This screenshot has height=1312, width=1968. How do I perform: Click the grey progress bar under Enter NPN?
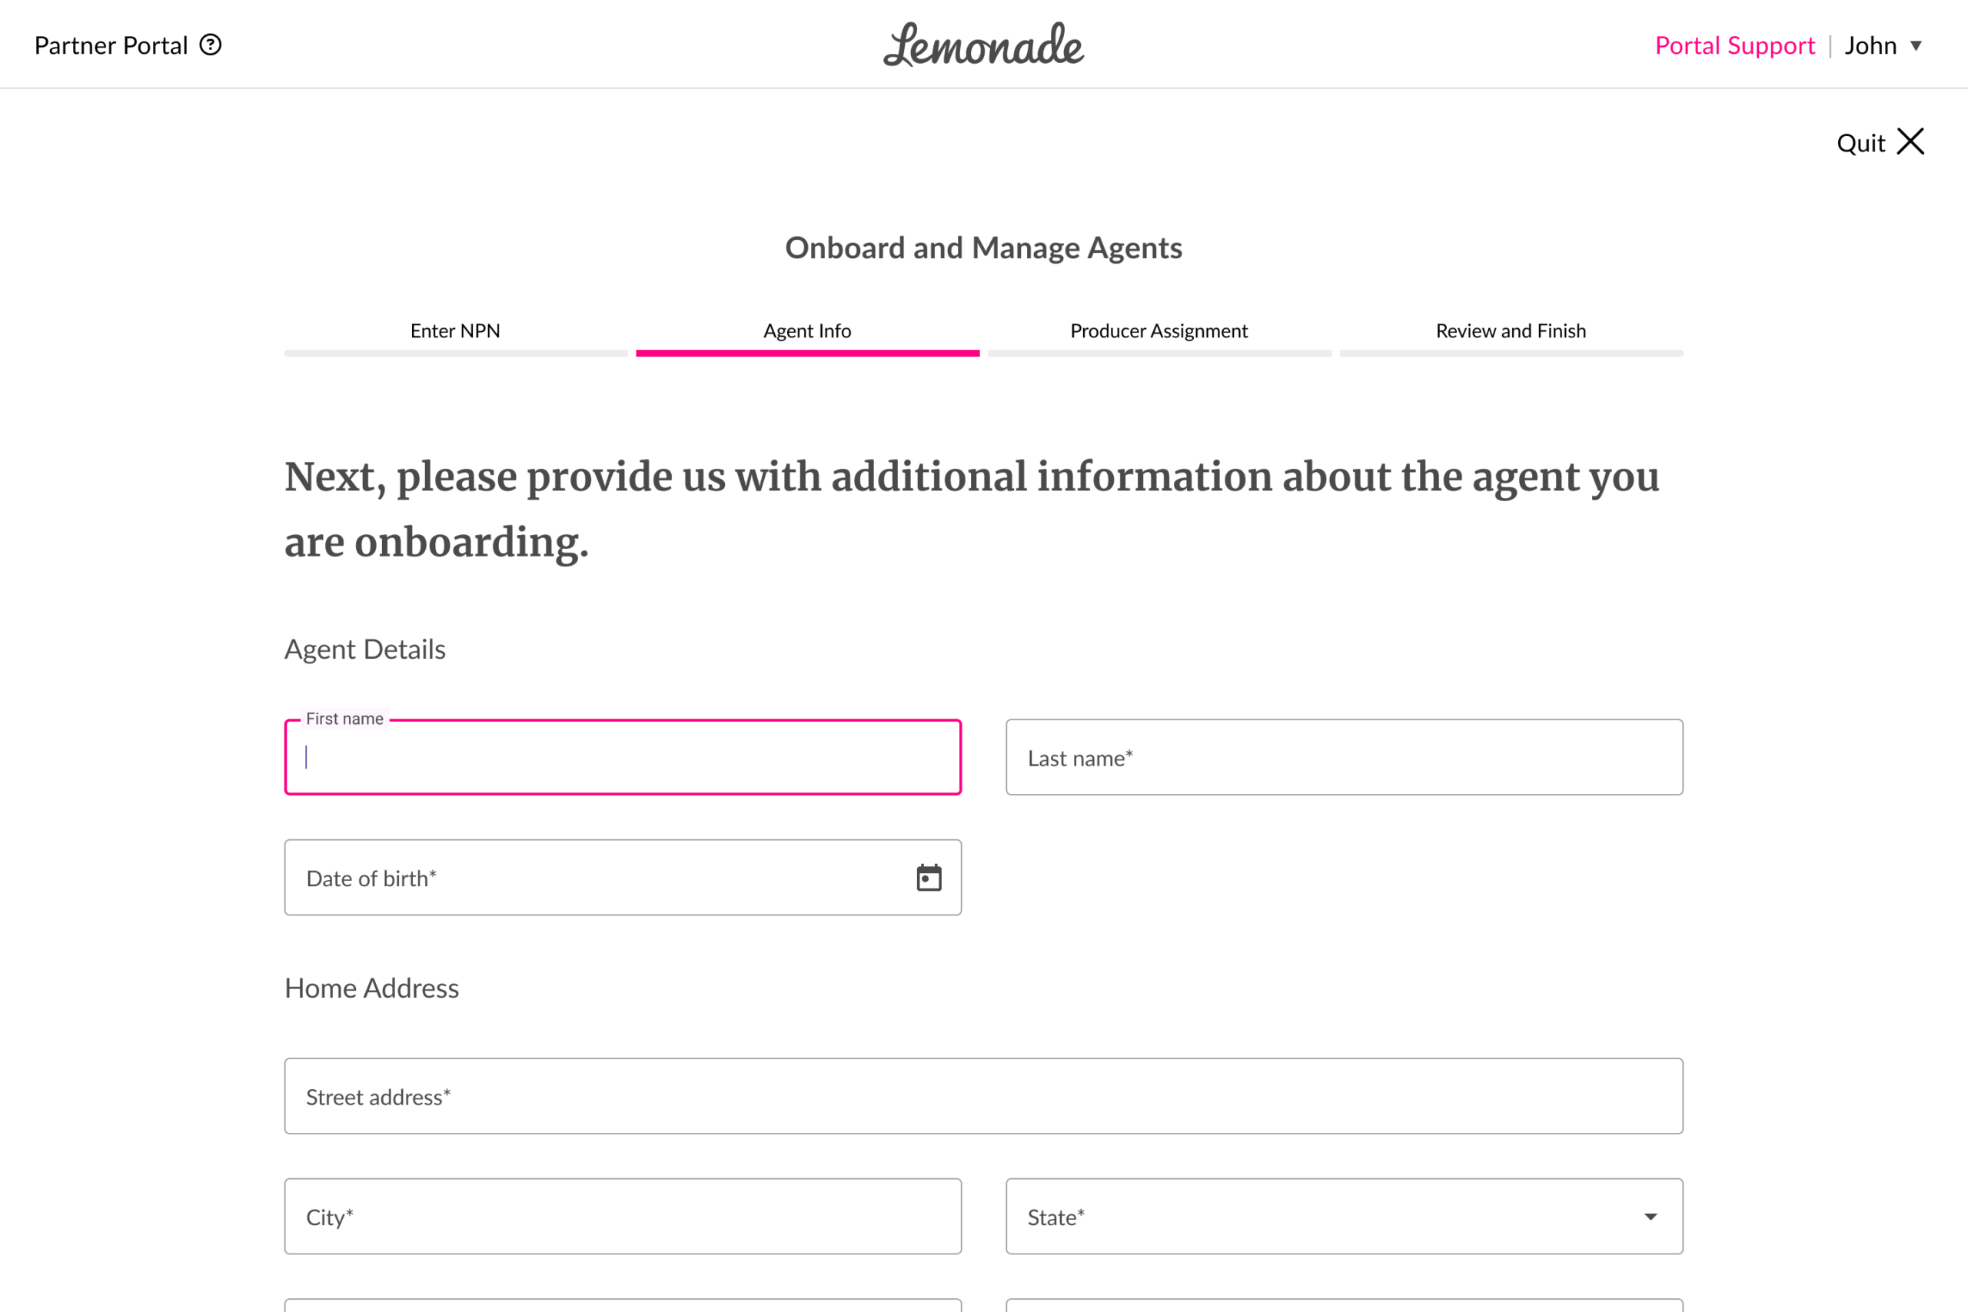(455, 354)
